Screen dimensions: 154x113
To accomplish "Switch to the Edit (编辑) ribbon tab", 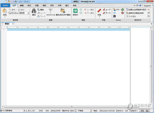I will point(22,5).
